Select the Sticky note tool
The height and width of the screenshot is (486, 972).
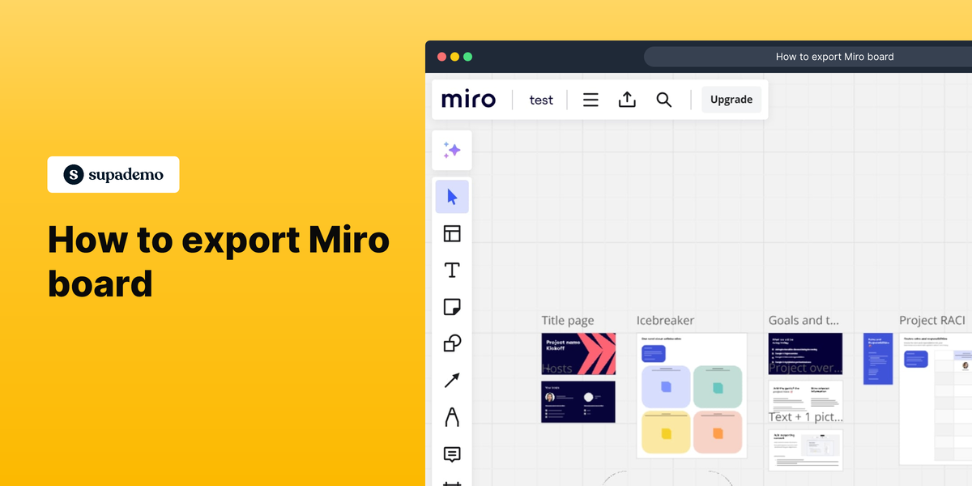tap(452, 307)
